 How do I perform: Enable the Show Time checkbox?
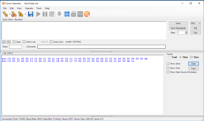168,68
